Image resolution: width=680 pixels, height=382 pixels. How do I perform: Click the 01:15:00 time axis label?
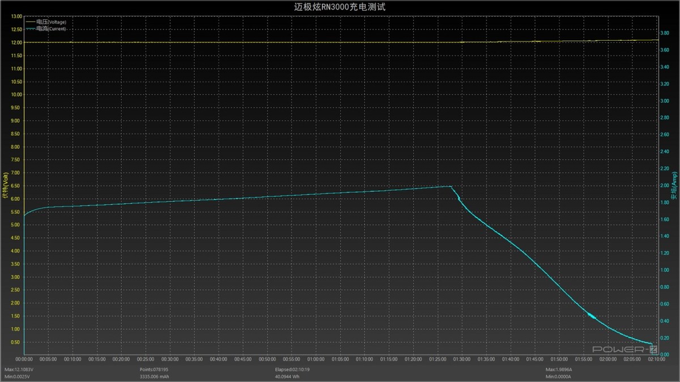click(x=389, y=359)
